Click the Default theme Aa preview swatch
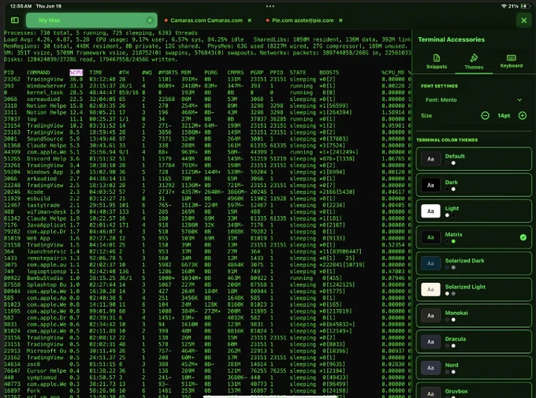This screenshot has height=398, width=536. click(x=430, y=159)
